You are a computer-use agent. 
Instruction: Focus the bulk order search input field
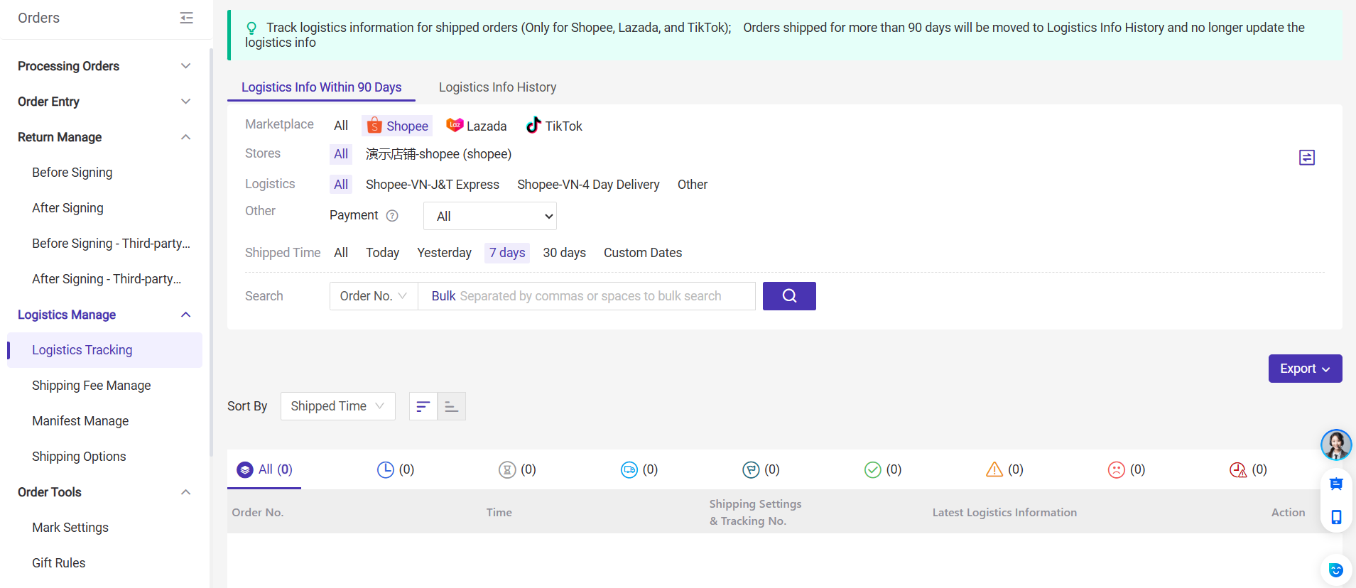pyautogui.click(x=587, y=296)
